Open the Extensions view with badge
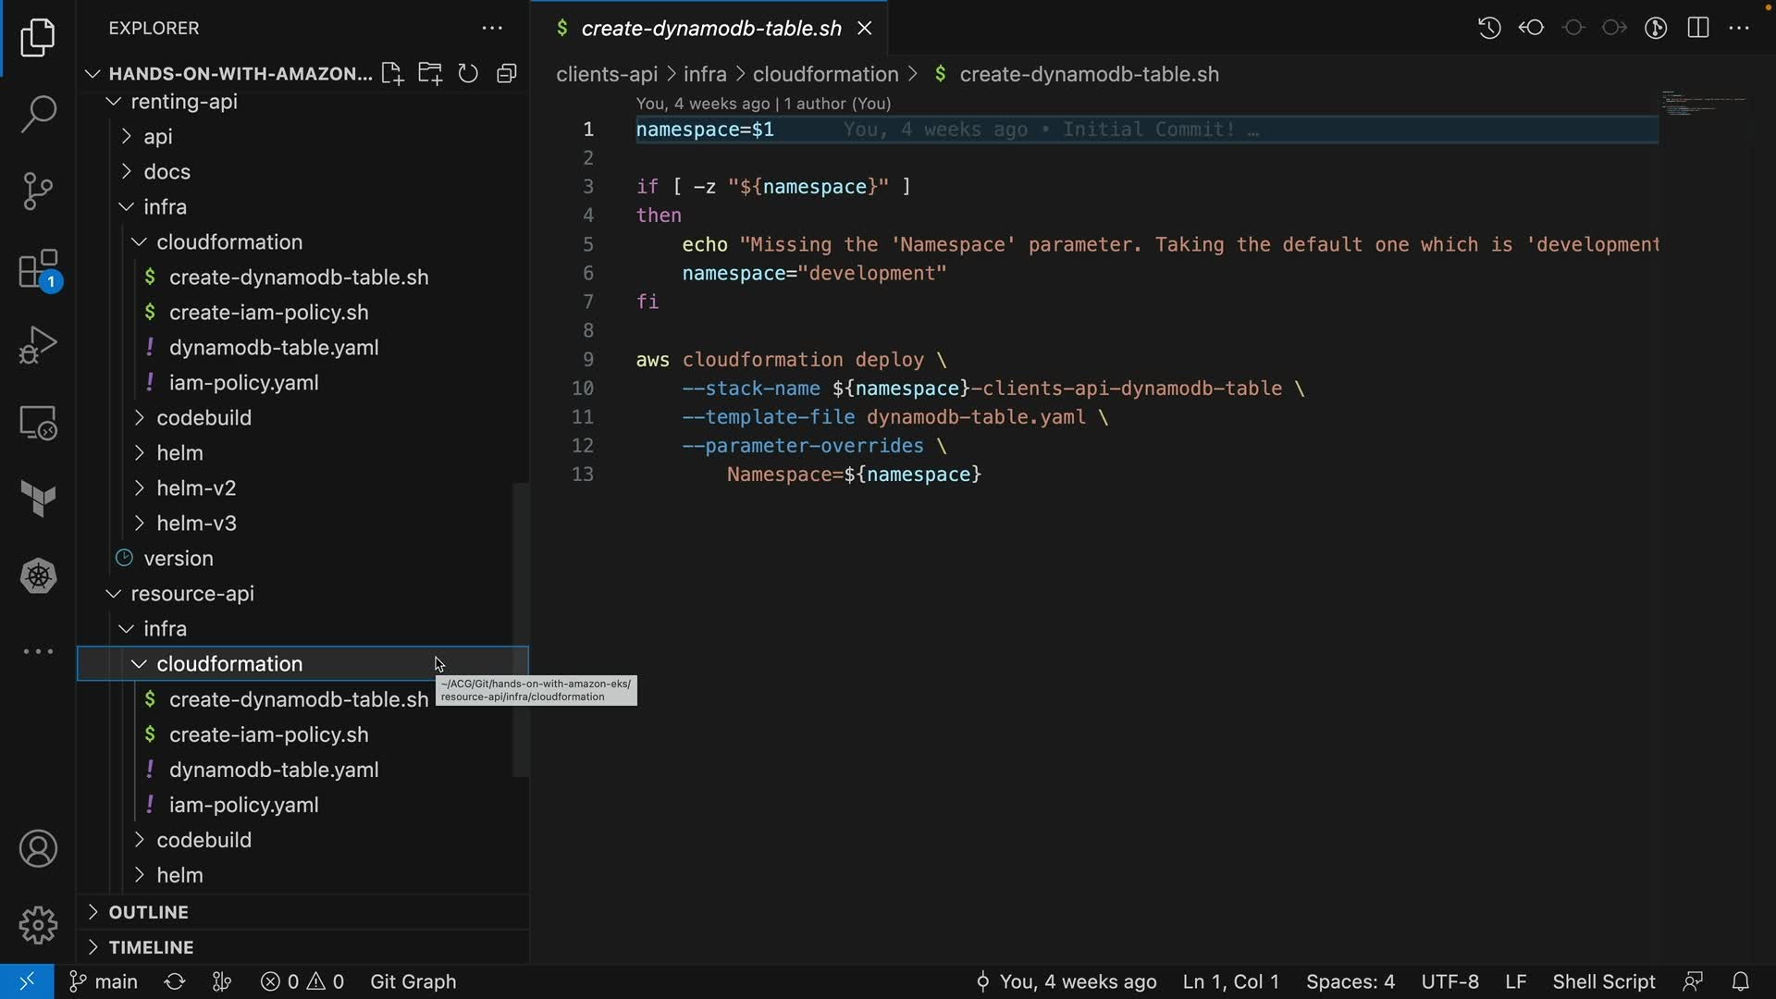This screenshot has height=999, width=1776. (38, 270)
